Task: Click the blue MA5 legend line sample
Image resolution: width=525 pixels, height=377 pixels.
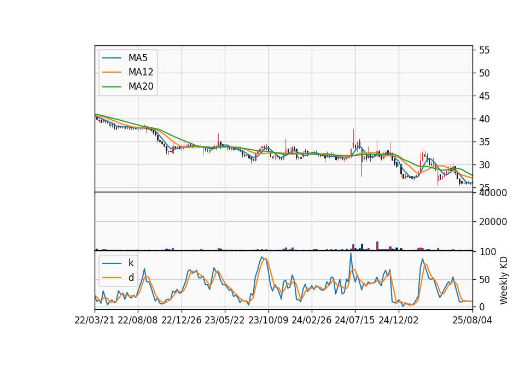Action: 112,58
